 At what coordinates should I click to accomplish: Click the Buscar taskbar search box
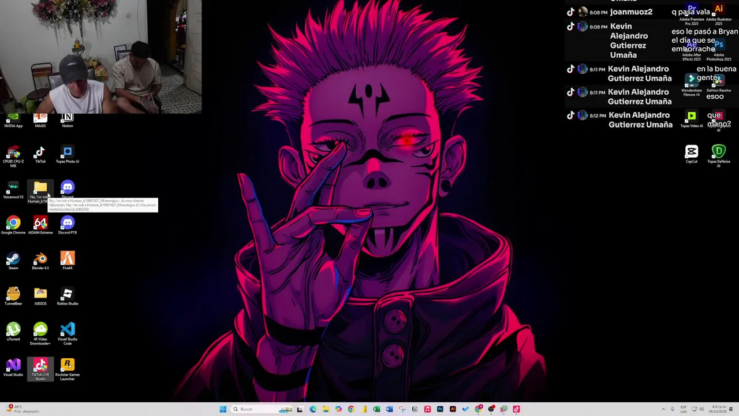coord(262,409)
